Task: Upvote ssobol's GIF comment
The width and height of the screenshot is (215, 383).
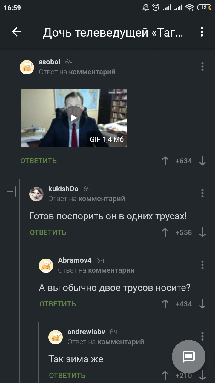Action: click(165, 161)
